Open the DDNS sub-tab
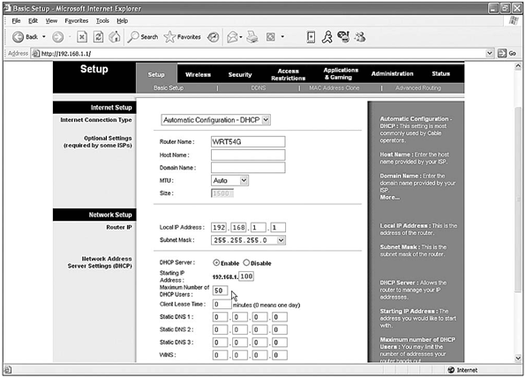 [x=259, y=88]
